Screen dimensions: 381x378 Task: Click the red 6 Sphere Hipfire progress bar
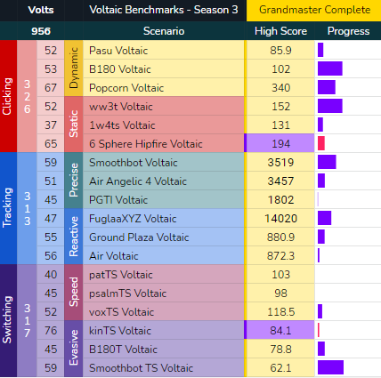pyautogui.click(x=321, y=143)
